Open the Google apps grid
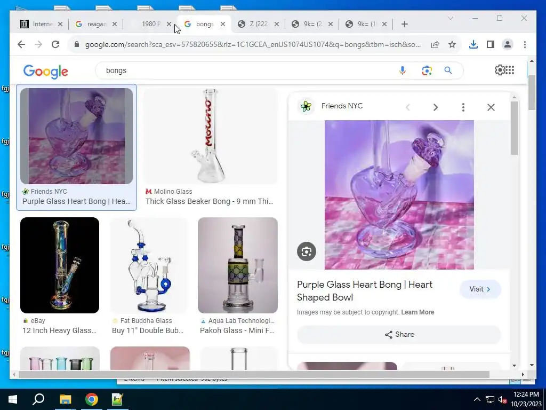This screenshot has height=410, width=546. (x=509, y=70)
